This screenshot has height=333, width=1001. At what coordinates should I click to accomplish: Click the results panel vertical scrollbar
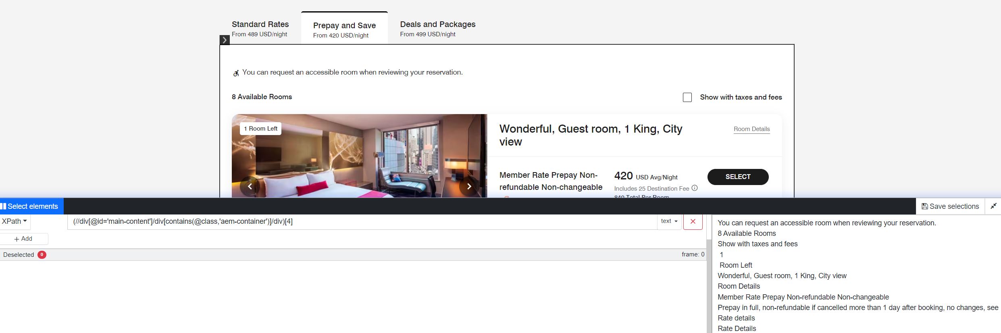click(x=709, y=286)
